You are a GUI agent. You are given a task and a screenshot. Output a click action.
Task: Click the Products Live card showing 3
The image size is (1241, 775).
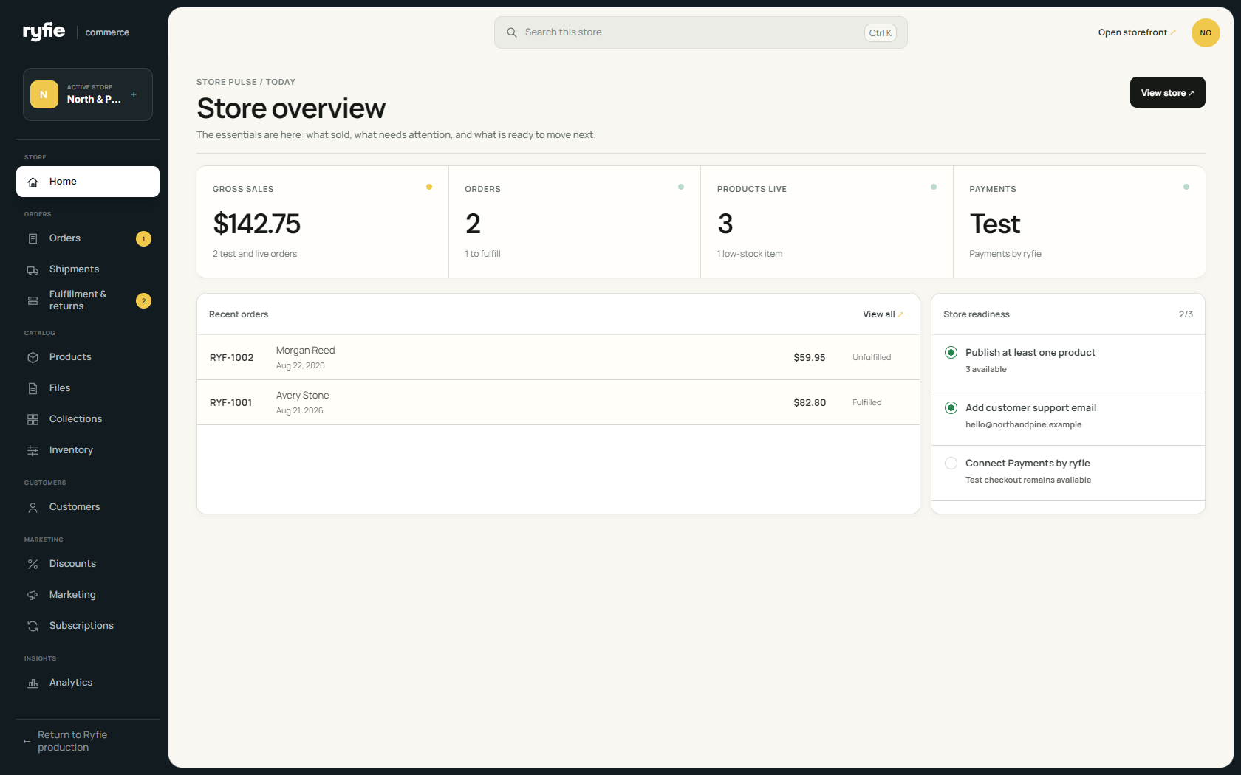click(x=827, y=221)
